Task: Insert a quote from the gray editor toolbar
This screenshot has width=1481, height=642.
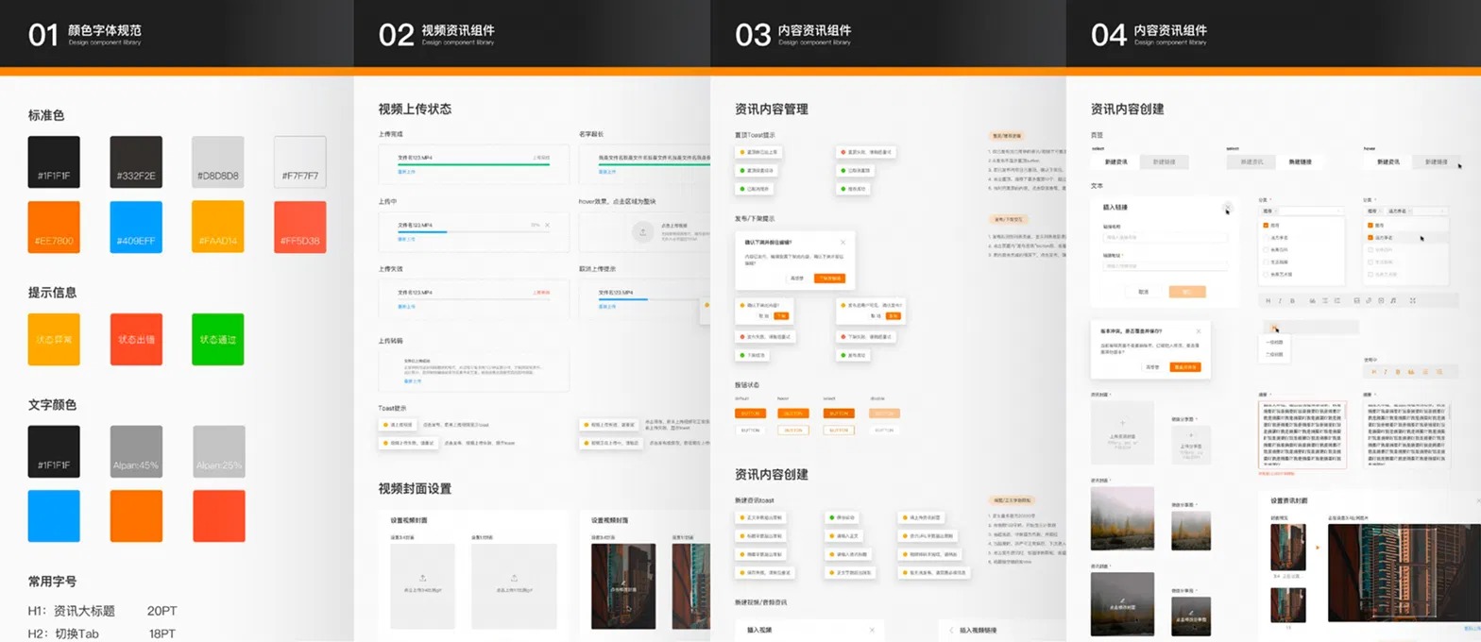Action: [1312, 300]
